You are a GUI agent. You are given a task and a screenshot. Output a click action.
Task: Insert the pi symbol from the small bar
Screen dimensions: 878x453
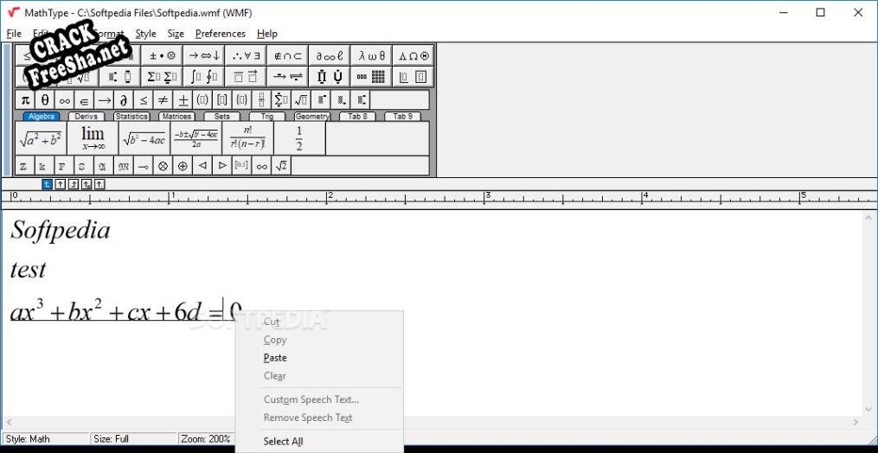[x=25, y=100]
